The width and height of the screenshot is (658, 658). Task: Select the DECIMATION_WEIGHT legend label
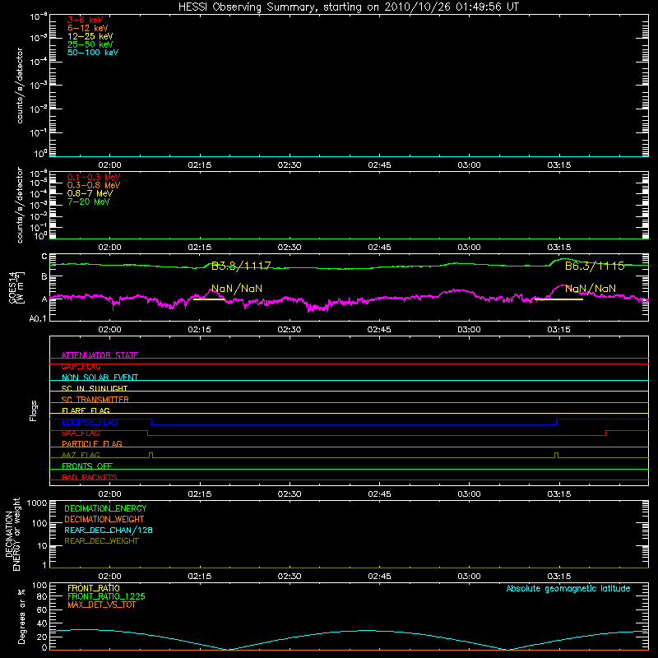104,519
